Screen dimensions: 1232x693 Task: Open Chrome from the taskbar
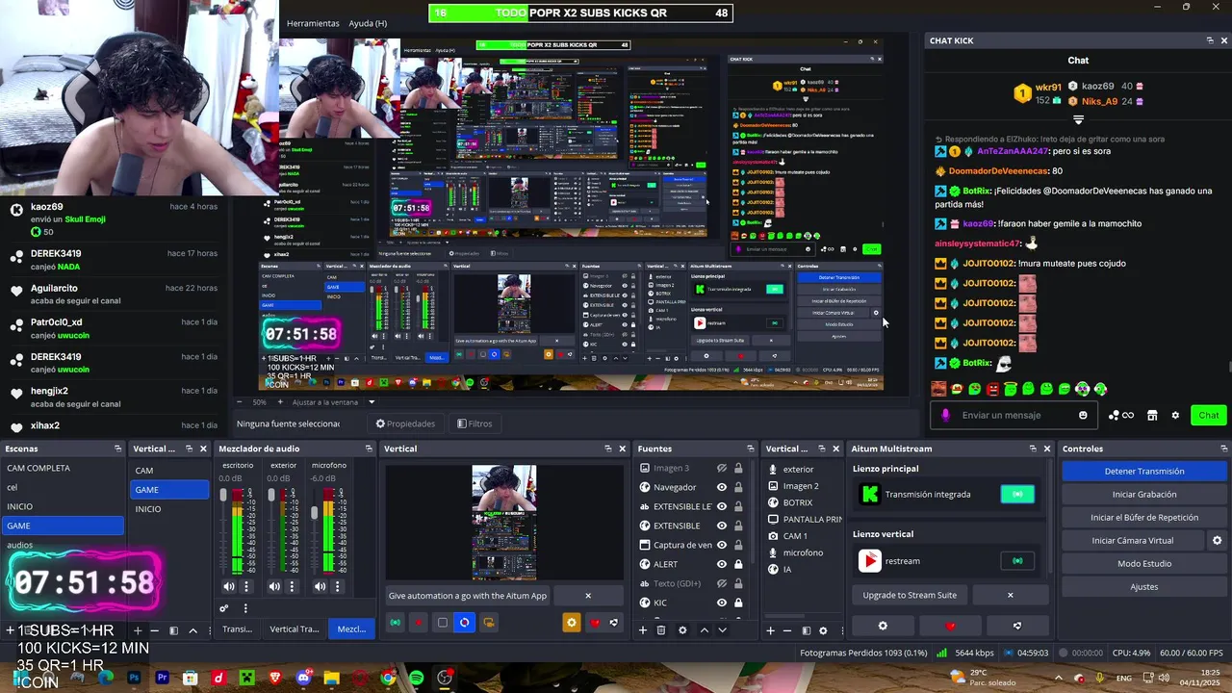point(388,678)
